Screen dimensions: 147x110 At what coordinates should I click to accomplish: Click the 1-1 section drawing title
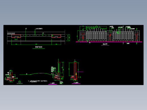(52, 83)
